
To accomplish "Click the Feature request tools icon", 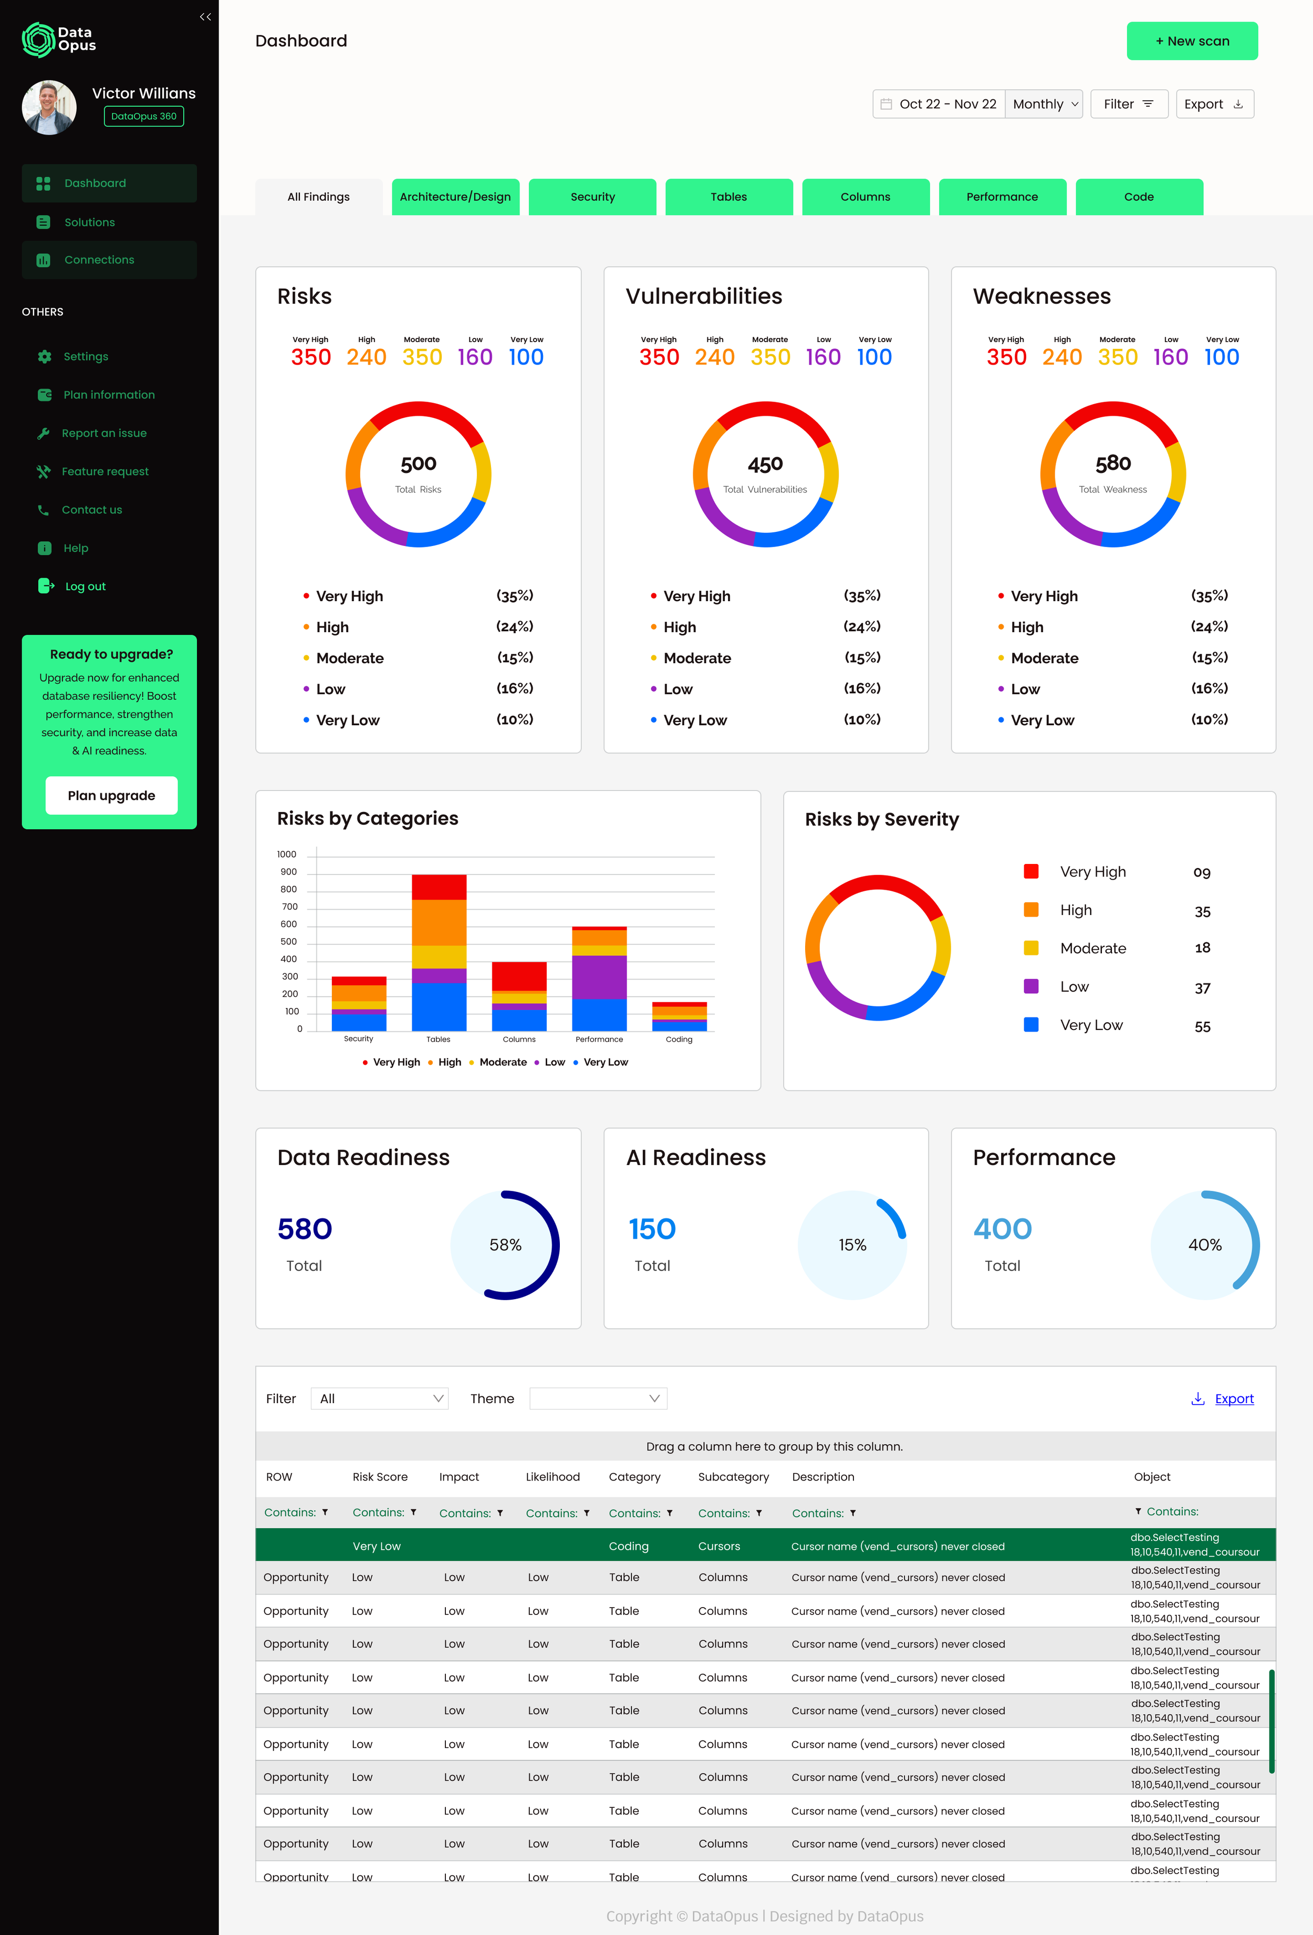I will click(43, 471).
